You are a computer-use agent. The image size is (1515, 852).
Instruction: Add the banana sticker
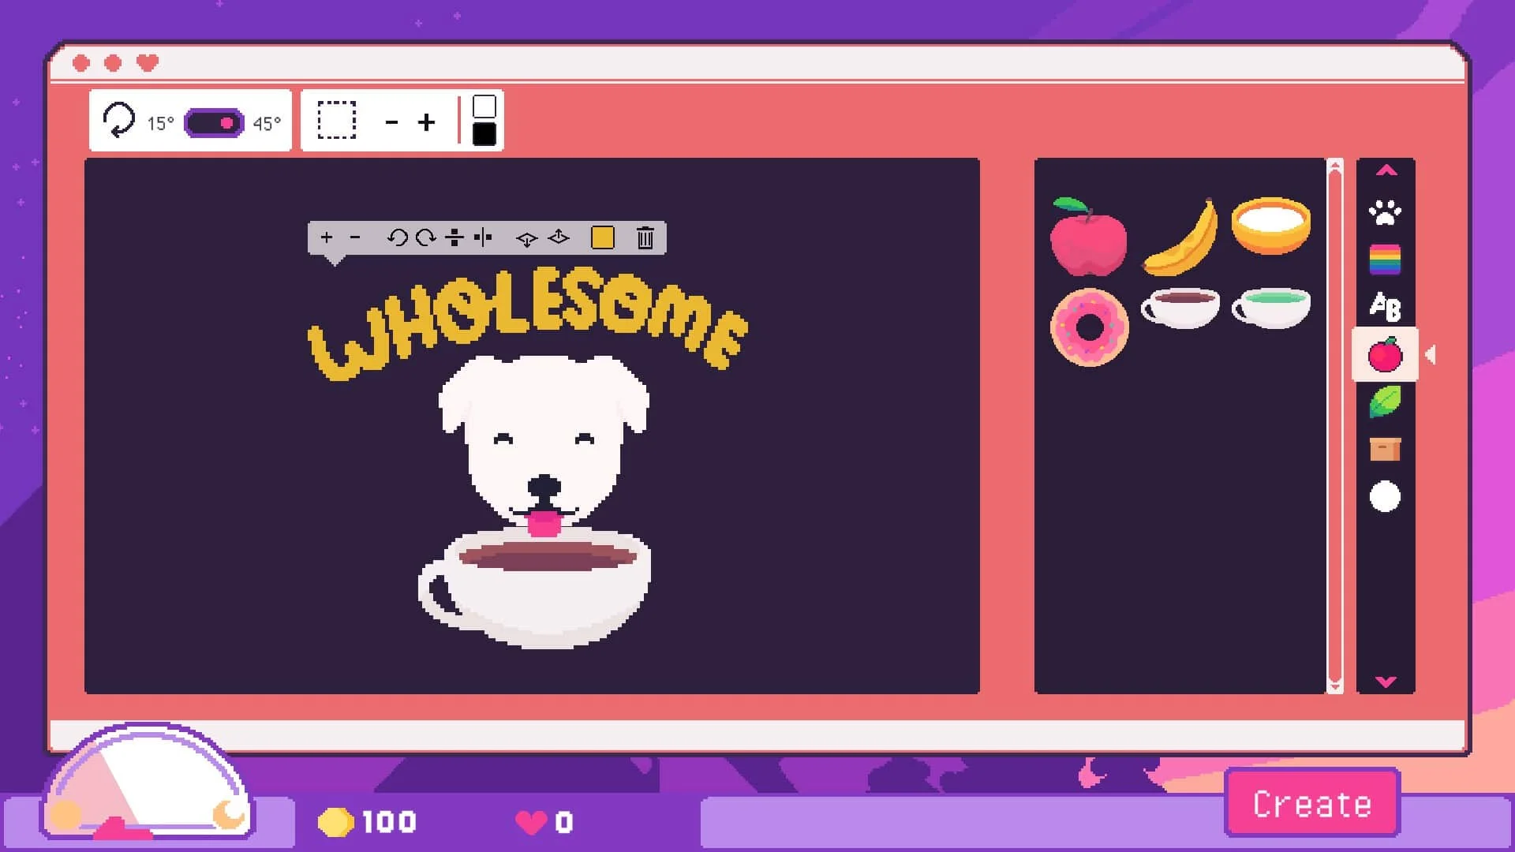pos(1180,237)
